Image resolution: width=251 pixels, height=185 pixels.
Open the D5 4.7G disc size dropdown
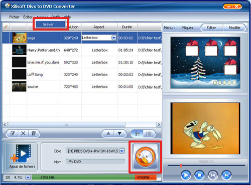tap(28, 177)
